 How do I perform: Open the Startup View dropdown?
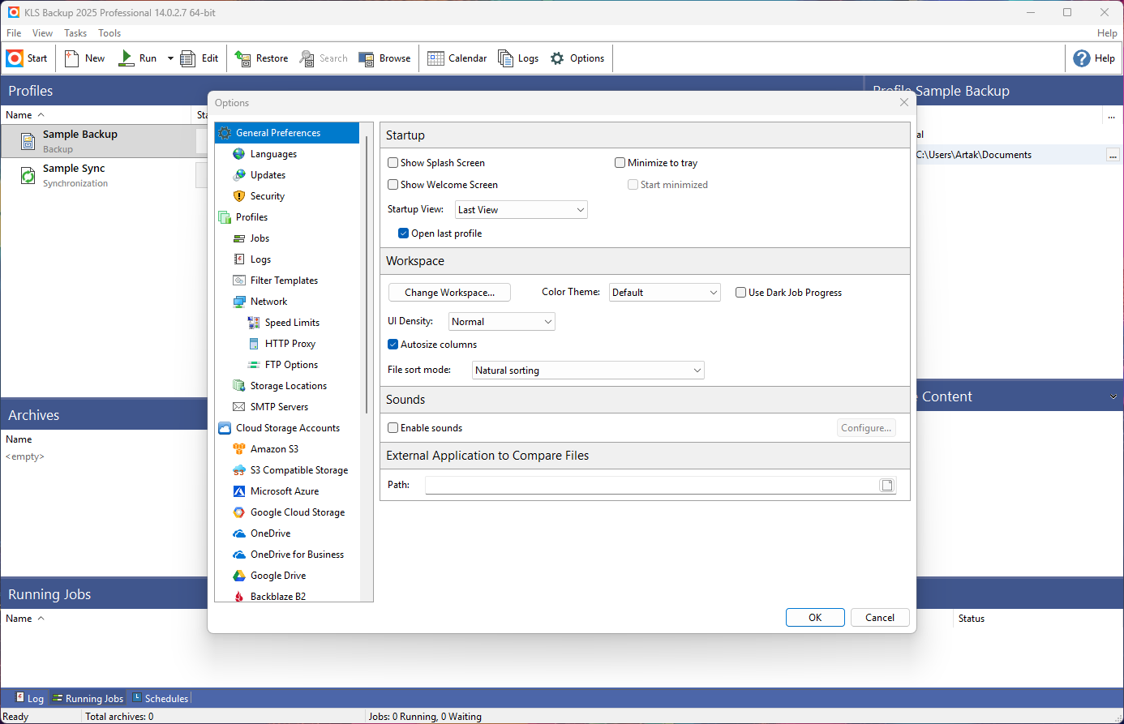tap(521, 210)
